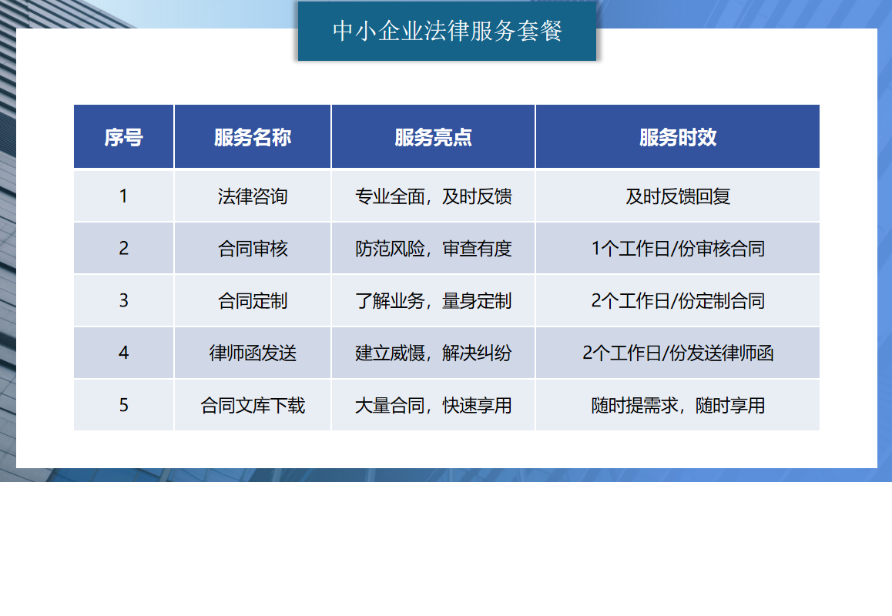
Task: Click the 服务名称 header cell
Action: [x=253, y=137]
